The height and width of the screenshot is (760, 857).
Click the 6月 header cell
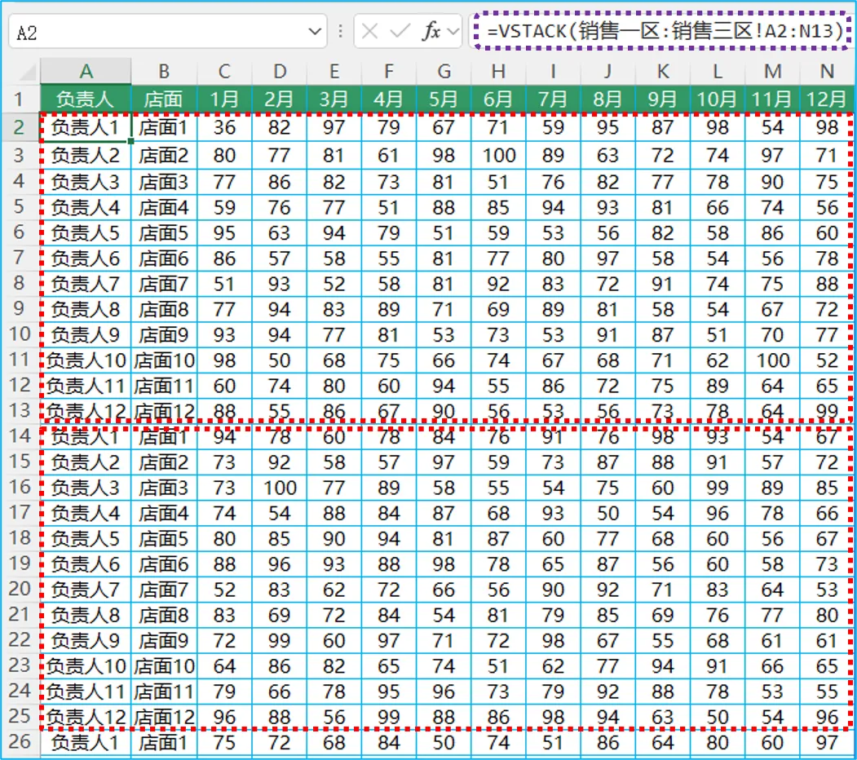pyautogui.click(x=498, y=99)
